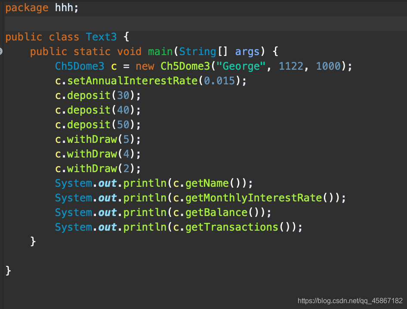This screenshot has width=407, height=309.
Task: Click the c.withDraw(4) line
Action: point(98,154)
